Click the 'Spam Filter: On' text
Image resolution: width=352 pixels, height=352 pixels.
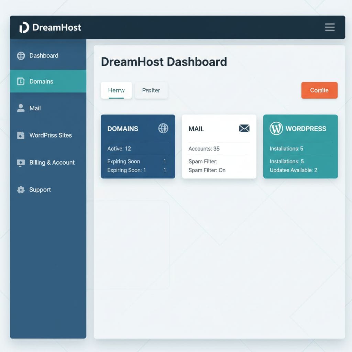pos(207,170)
